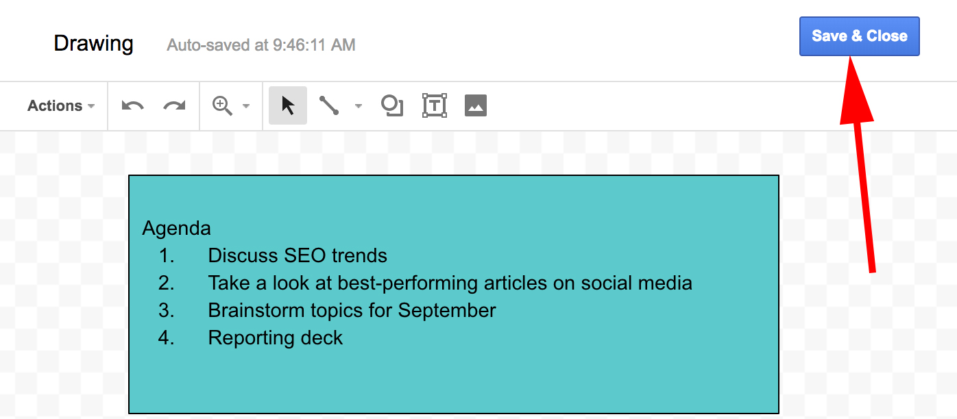Click the Undo arrow icon
957x419 pixels.
tap(132, 106)
